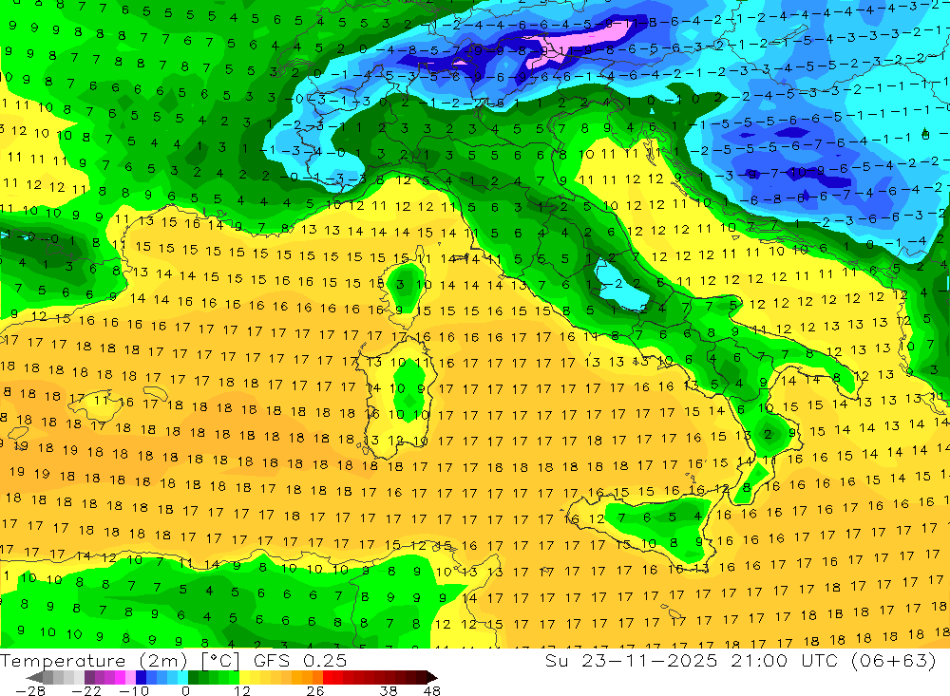Click the '-10' legend value

(x=134, y=691)
